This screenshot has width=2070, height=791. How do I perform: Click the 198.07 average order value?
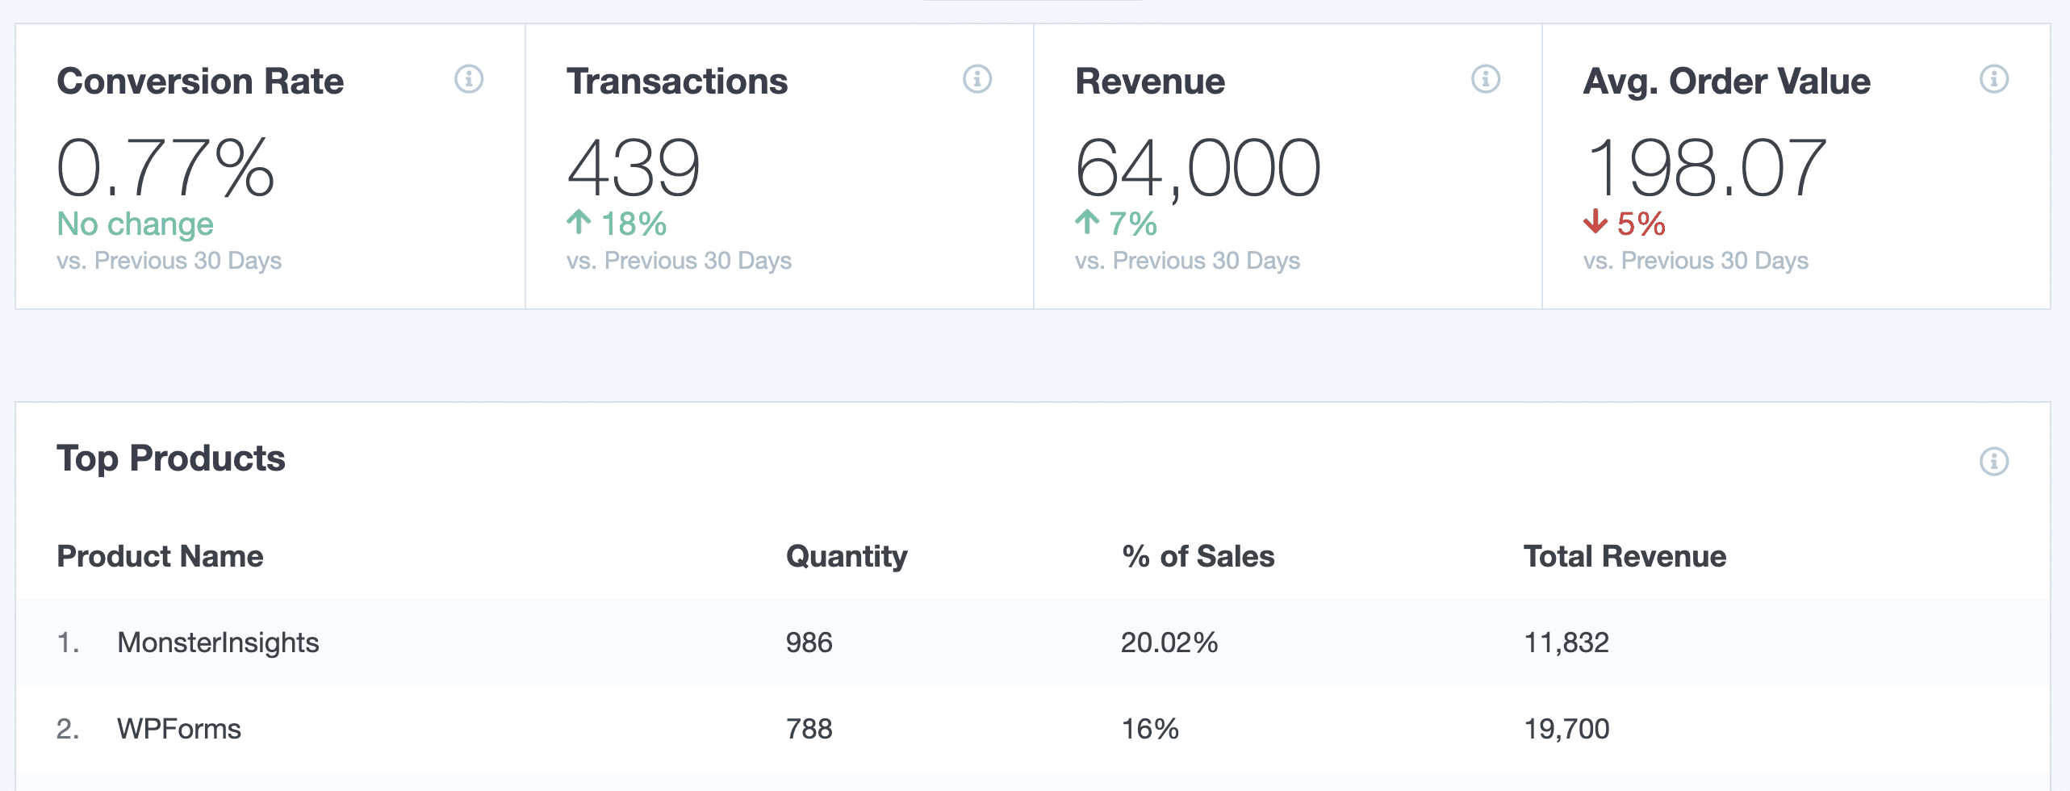pyautogui.click(x=1704, y=168)
